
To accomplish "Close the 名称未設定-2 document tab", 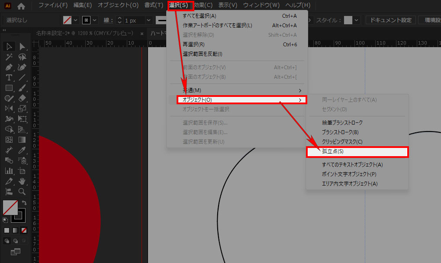I will (x=141, y=33).
